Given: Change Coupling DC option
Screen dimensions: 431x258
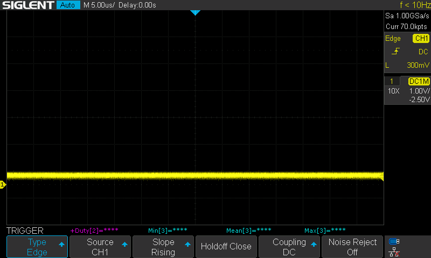Looking at the screenshot, I should [289, 247].
